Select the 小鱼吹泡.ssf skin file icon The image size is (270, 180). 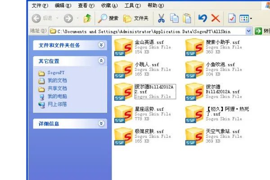[x=194, y=70]
